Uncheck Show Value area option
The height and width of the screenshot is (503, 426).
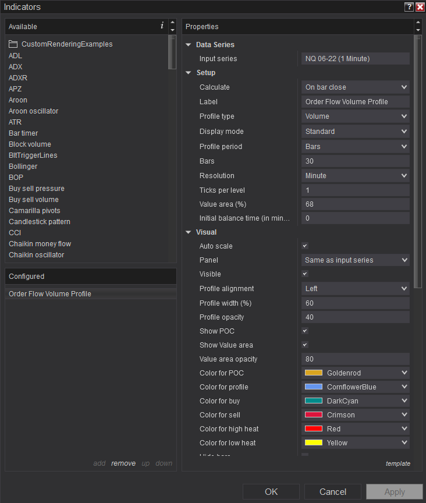[305, 345]
